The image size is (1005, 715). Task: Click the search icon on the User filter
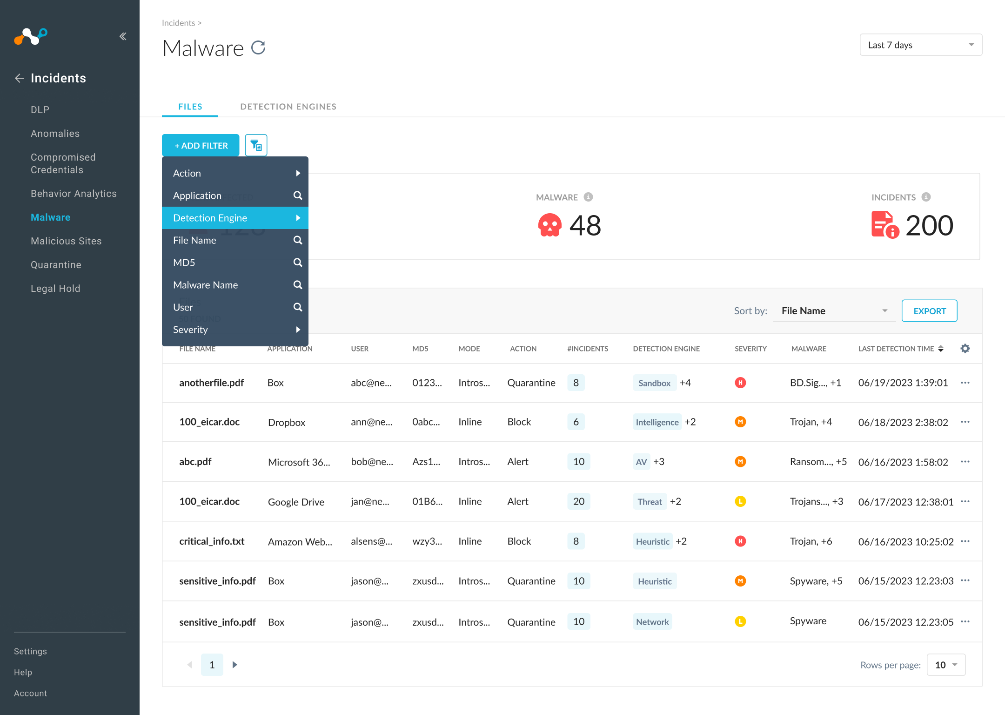coord(297,307)
